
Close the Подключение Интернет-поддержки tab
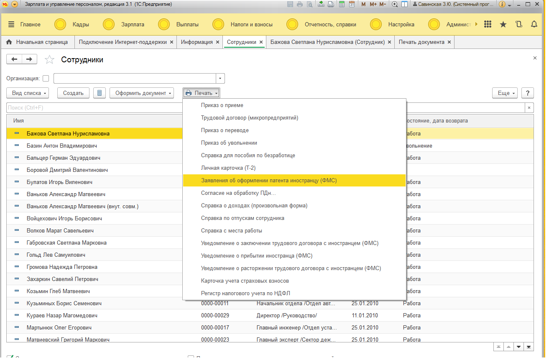[171, 42]
